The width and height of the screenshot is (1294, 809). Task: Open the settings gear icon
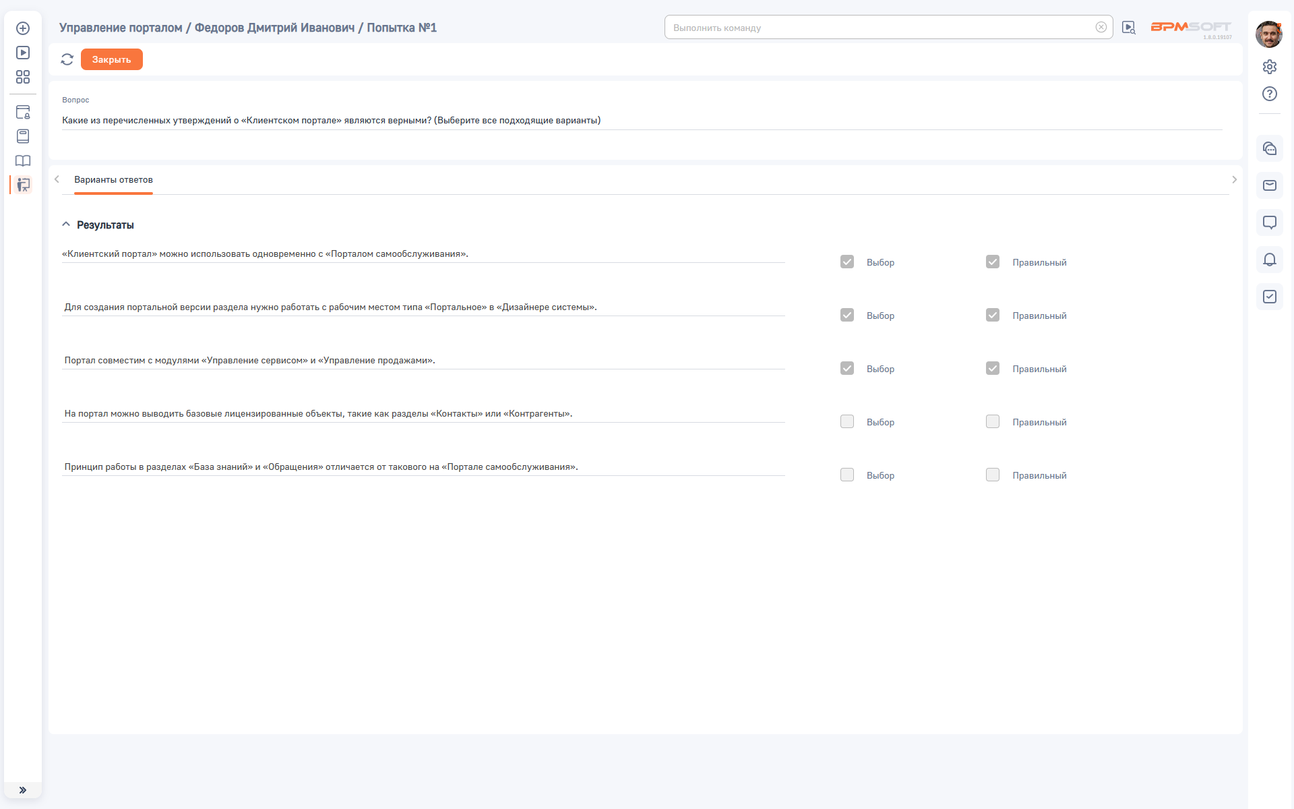[x=1269, y=67]
